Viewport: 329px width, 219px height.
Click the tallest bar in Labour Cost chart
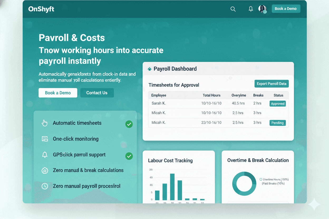click(x=172, y=187)
